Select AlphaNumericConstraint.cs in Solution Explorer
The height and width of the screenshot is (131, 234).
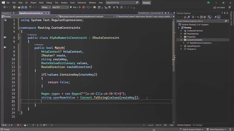(200, 43)
